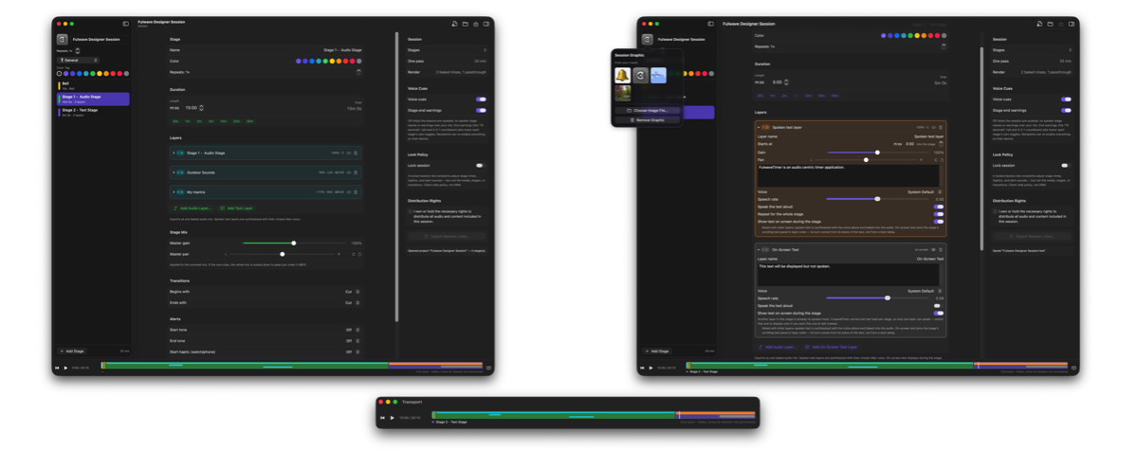The width and height of the screenshot is (1136, 451).
Task: Skip to start in right window transport
Action: point(643,368)
